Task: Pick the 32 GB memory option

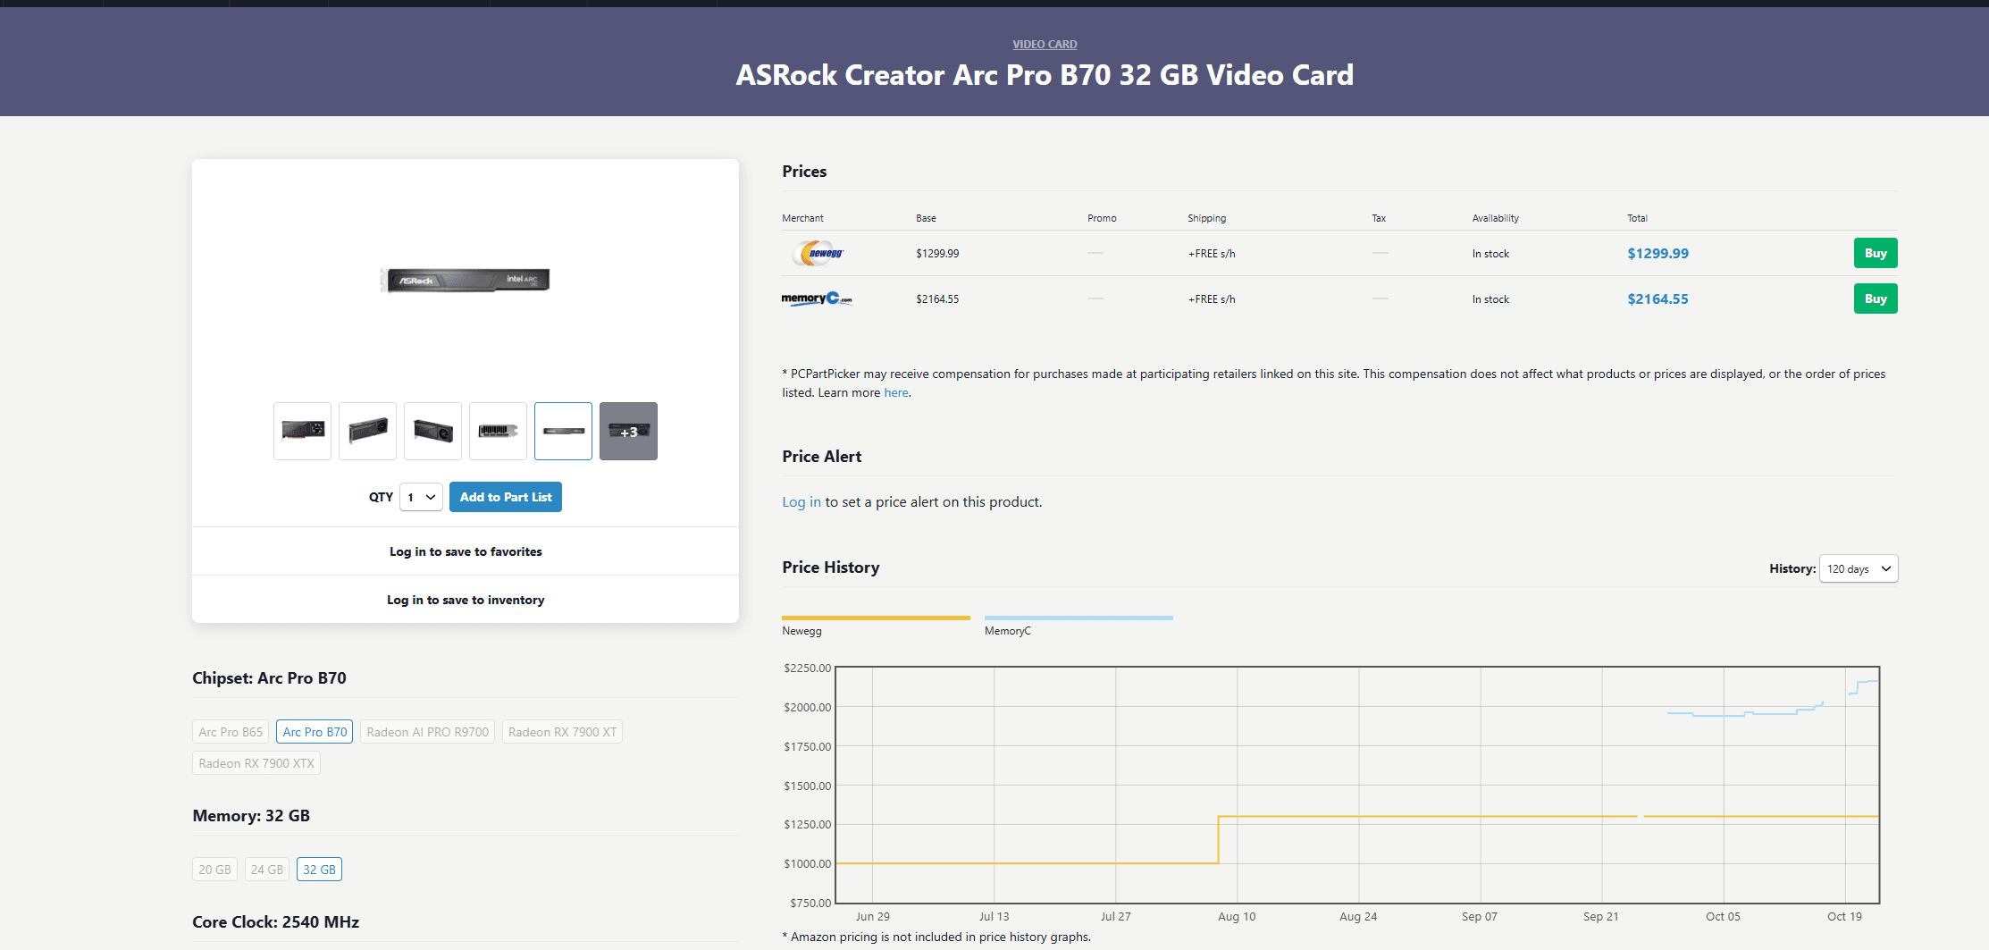Action: 319,870
